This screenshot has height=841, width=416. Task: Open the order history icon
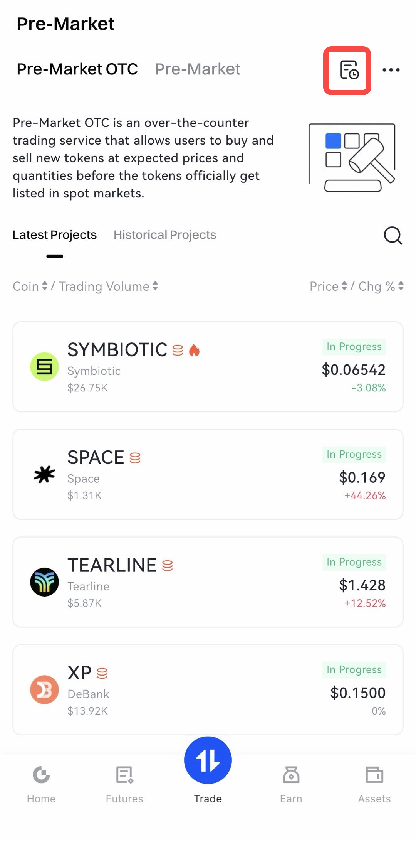pyautogui.click(x=348, y=70)
